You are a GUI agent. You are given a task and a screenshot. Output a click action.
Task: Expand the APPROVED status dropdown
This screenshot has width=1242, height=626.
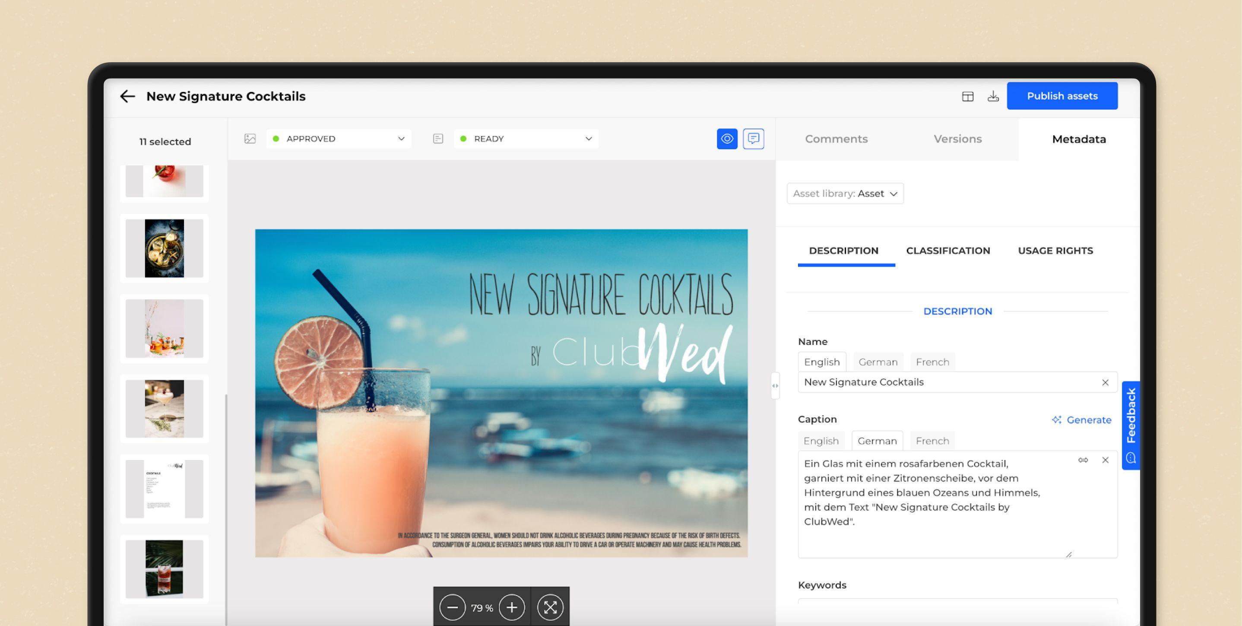coord(401,139)
